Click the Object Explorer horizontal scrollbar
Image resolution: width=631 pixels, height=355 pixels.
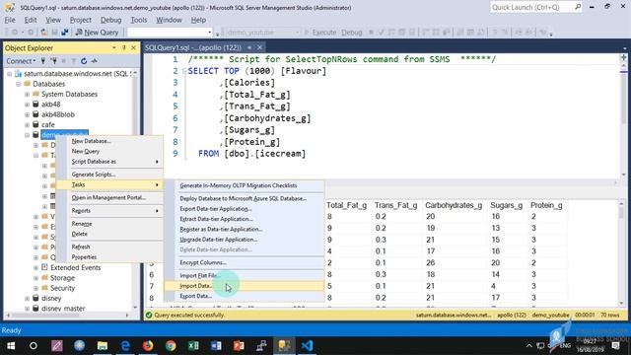point(67,316)
